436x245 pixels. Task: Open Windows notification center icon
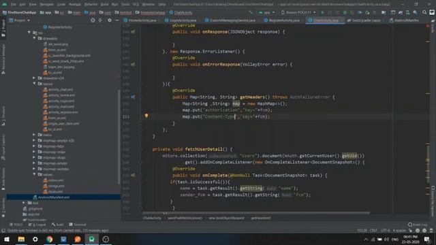[x=427, y=239]
